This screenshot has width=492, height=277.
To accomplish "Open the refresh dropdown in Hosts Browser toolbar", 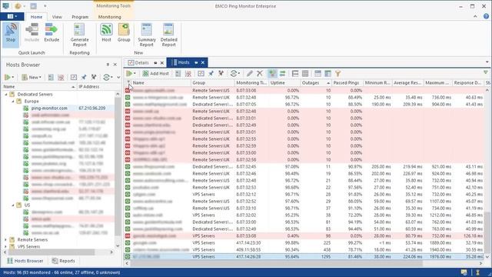I will pos(111,77).
